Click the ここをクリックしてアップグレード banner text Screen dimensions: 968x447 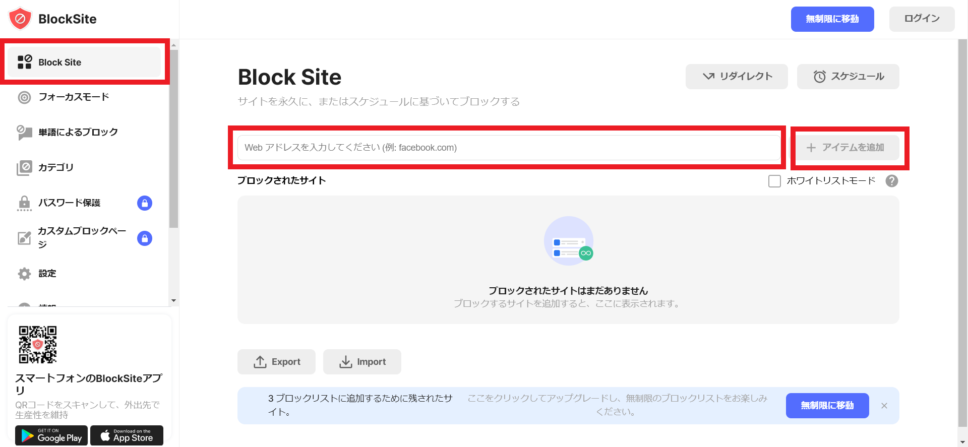point(617,405)
